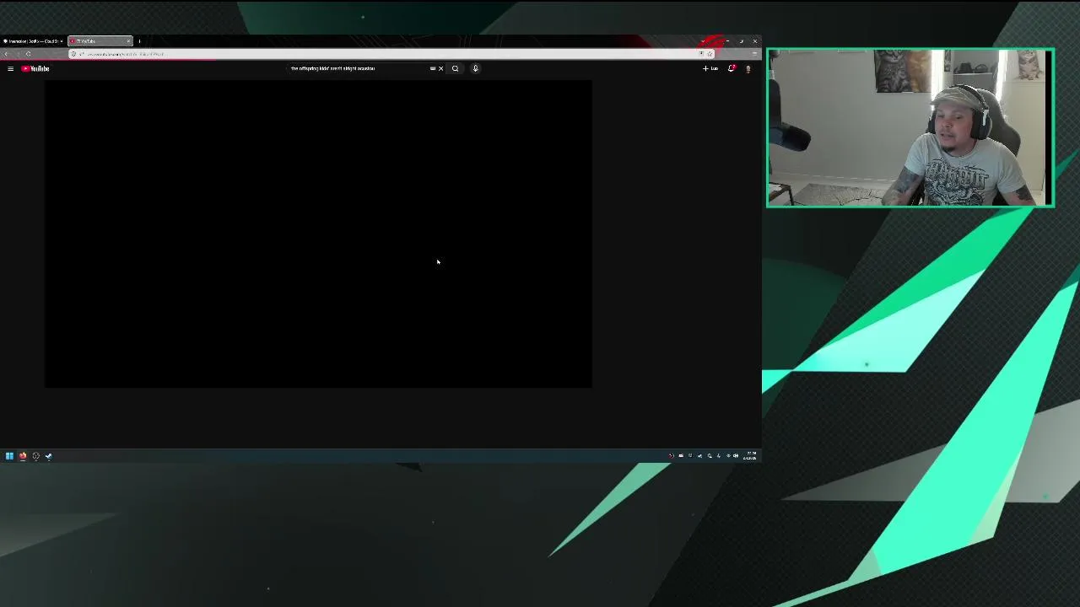Open Steam from the taskbar
The width and height of the screenshot is (1080, 607).
pos(48,456)
